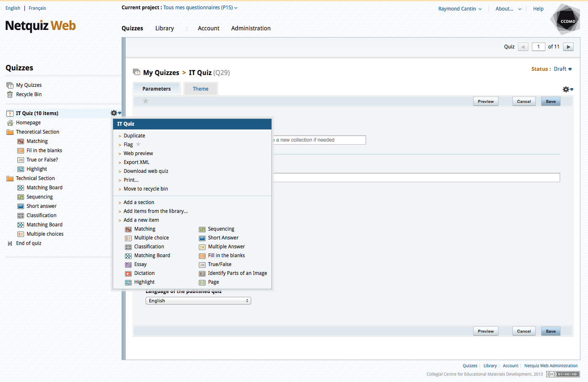Click the bottom Save button
Screen dimensions: 588x382
pos(551,331)
